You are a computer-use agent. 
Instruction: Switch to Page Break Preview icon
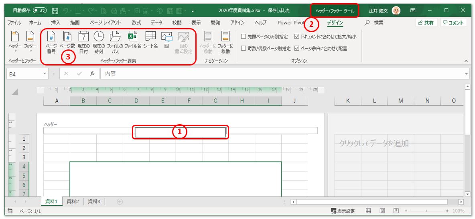[x=396, y=211]
